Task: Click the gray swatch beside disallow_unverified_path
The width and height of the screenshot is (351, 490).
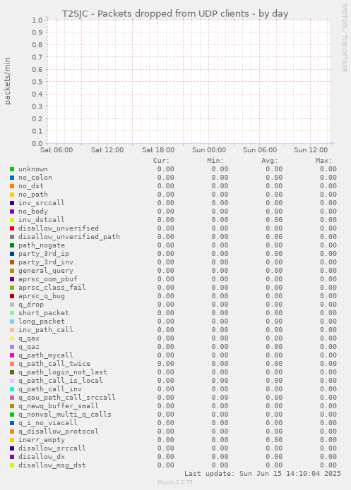Action: point(12,237)
